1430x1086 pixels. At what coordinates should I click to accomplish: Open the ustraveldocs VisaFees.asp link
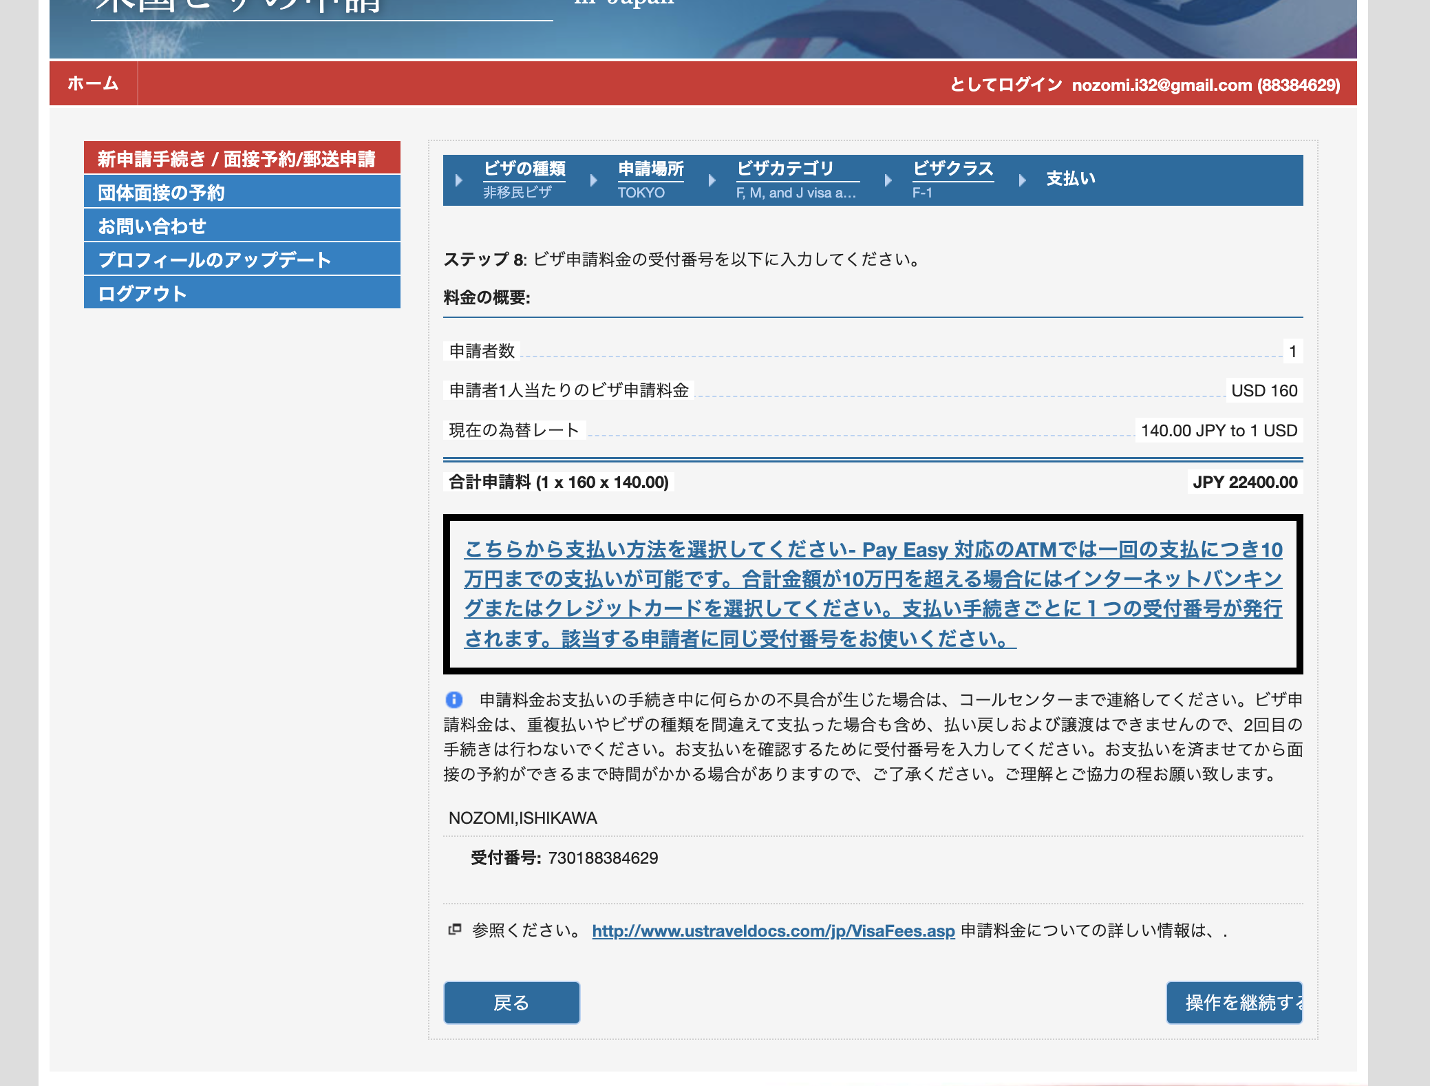(x=773, y=931)
